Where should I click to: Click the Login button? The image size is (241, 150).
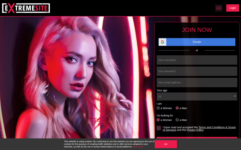point(233,8)
